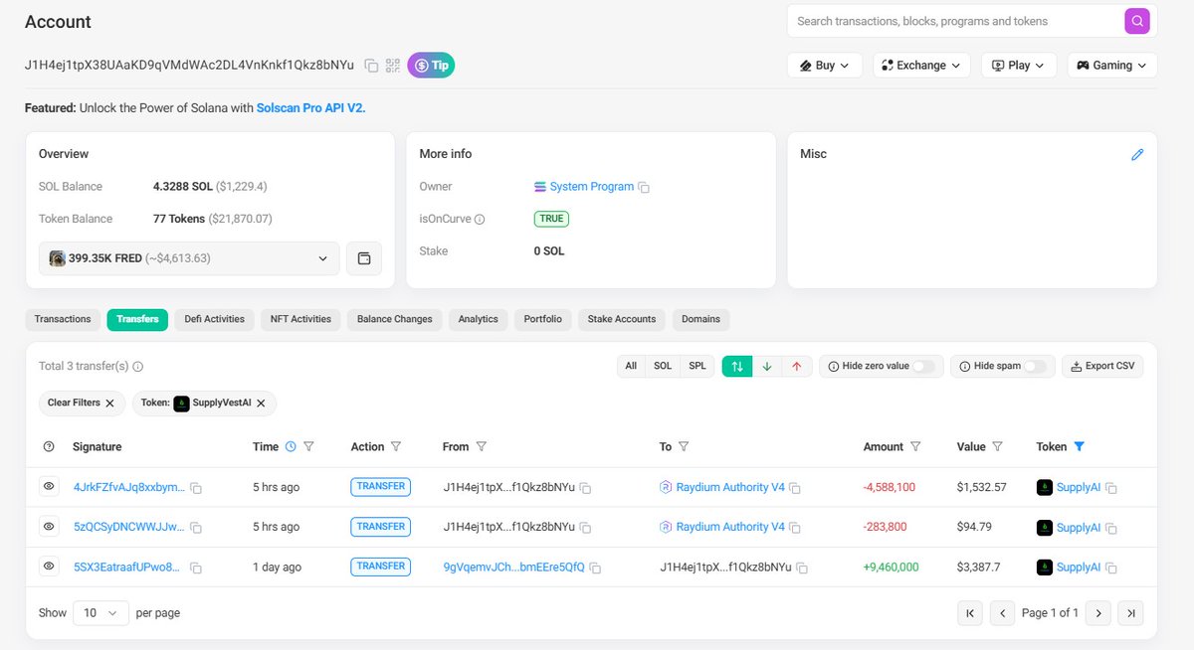Select the SPL transfer type filter
The height and width of the screenshot is (650, 1194).
tap(697, 366)
